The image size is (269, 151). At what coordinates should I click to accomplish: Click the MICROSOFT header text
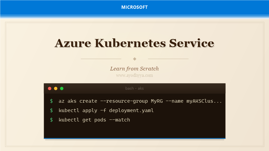(134, 7)
